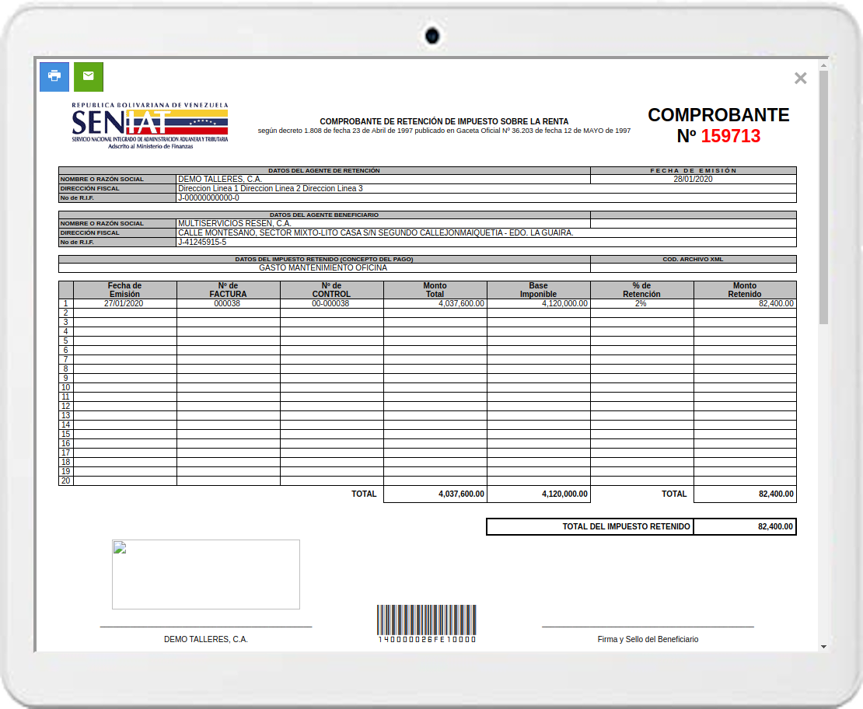Click the barcode number 140000026FE10000
Image resolution: width=863 pixels, height=709 pixels.
click(x=427, y=639)
